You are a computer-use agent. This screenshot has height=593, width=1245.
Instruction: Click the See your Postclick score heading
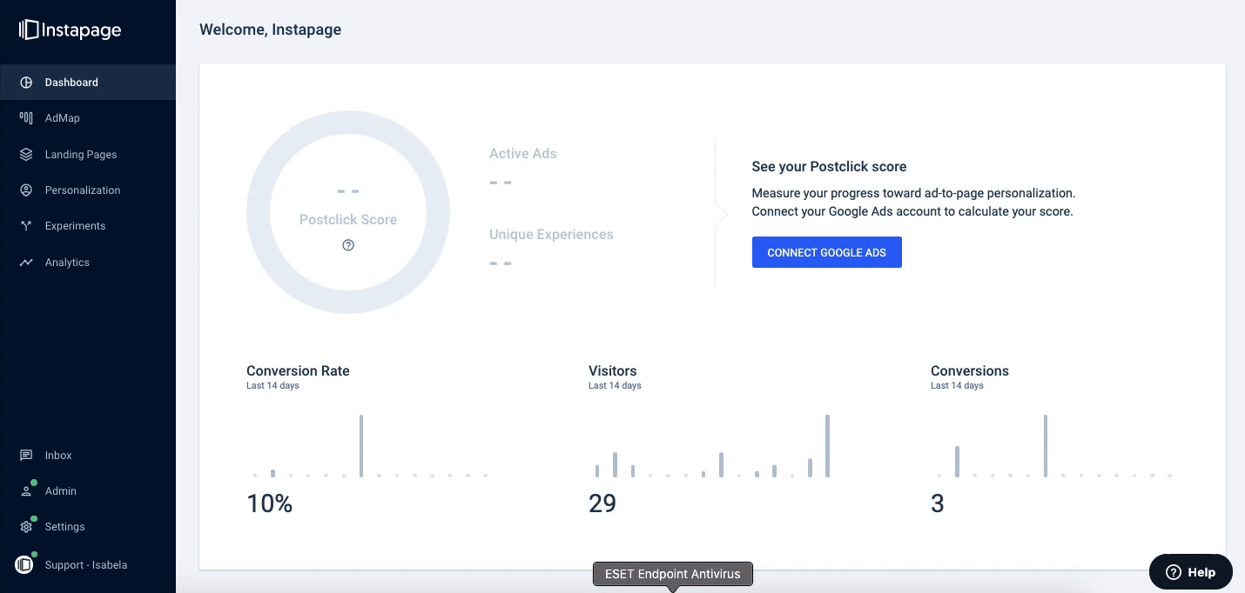tap(830, 166)
